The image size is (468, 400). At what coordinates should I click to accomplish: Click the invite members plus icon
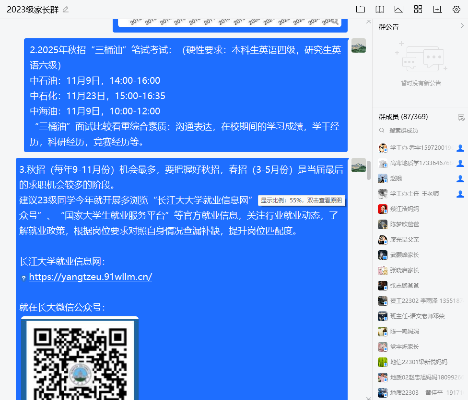point(437,9)
